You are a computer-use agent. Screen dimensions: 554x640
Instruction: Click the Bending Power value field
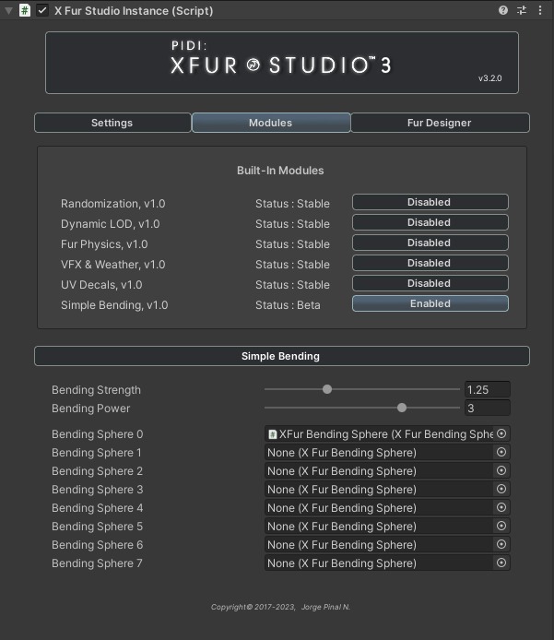[x=487, y=409]
